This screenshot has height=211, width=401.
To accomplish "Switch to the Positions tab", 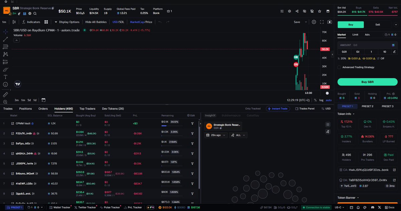I will click(25, 109).
